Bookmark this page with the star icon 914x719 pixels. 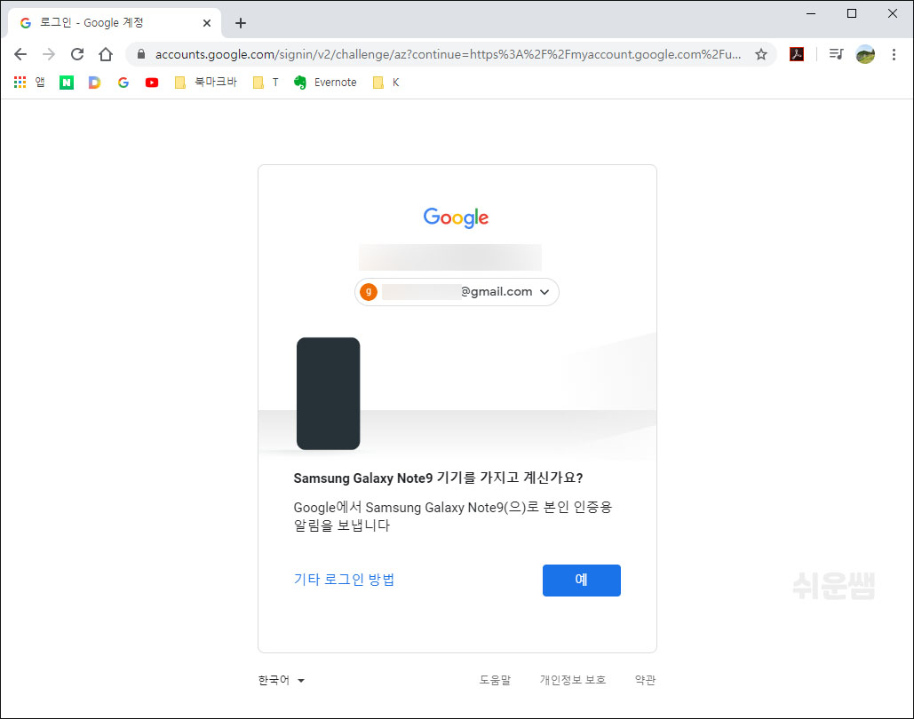760,54
